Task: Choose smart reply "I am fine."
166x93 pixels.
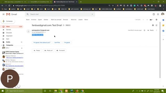Action: (x=57, y=42)
